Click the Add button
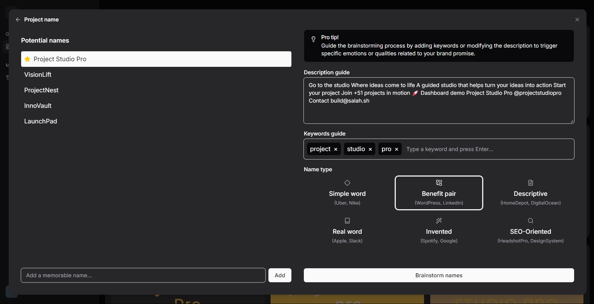 tap(279, 275)
